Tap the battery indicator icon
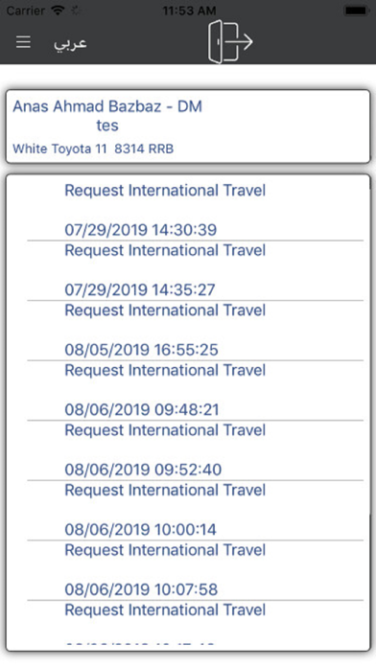 pyautogui.click(x=357, y=11)
